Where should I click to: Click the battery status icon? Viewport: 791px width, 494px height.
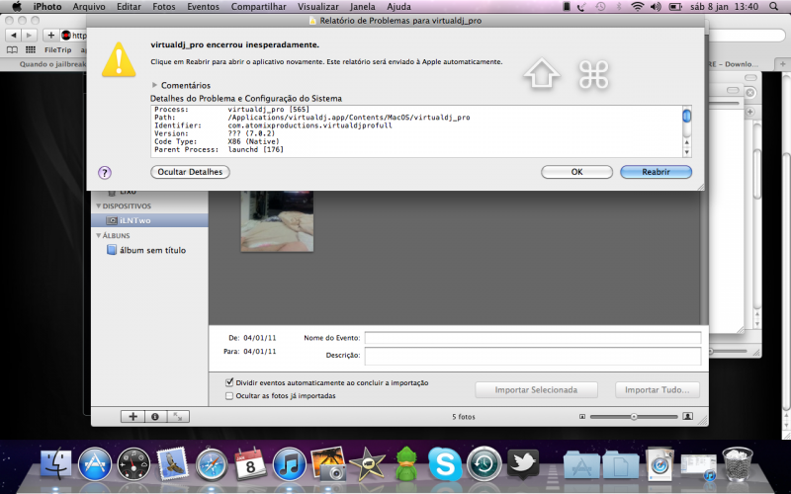(x=675, y=7)
